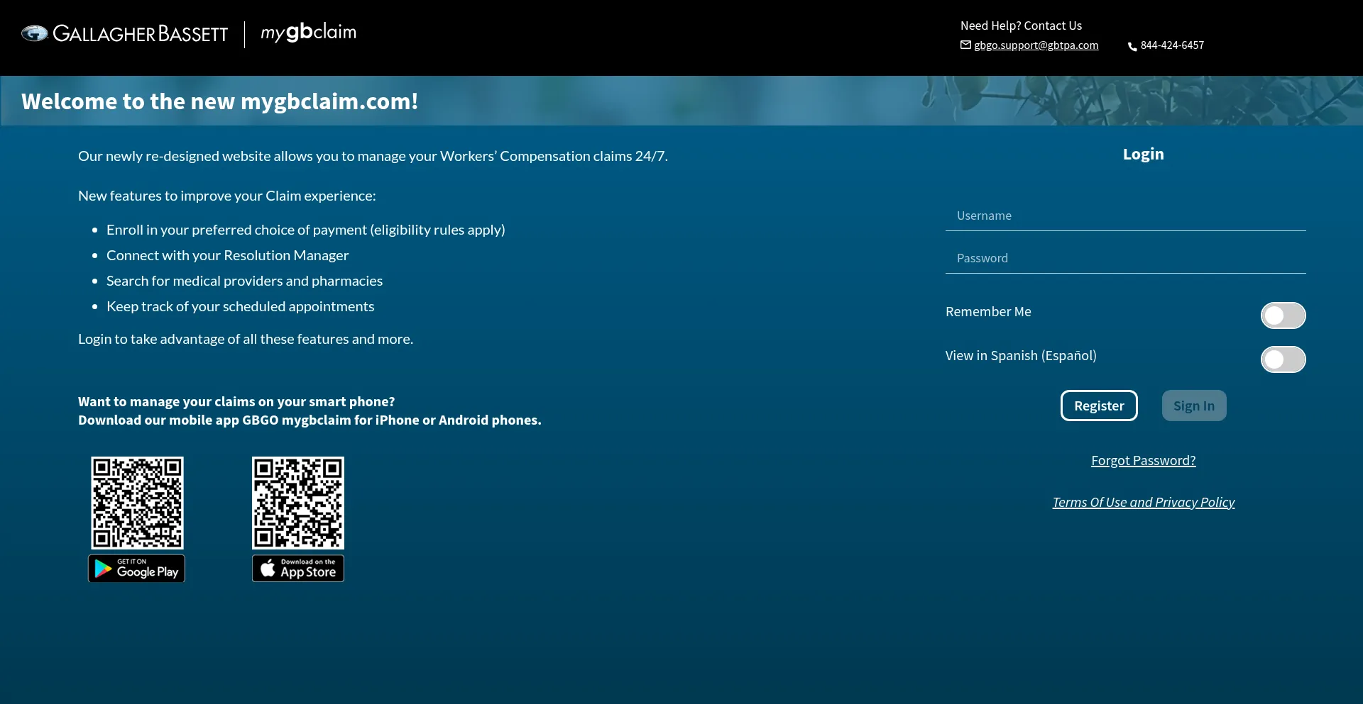Click the 'Remember Me' label

988,312
